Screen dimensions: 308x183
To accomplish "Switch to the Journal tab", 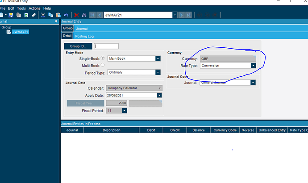I will pyautogui.click(x=82, y=29).
